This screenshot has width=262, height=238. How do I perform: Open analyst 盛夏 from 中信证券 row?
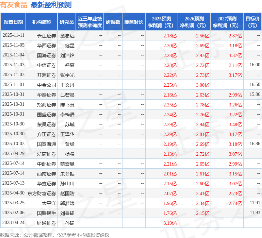(69, 65)
